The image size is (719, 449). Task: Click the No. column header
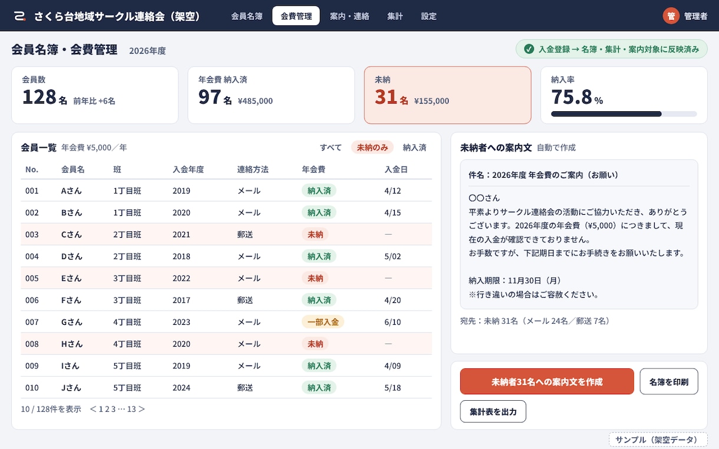(x=32, y=169)
